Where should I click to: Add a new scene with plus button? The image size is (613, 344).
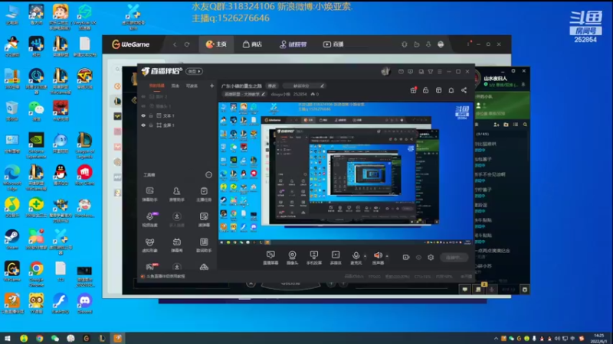(212, 86)
